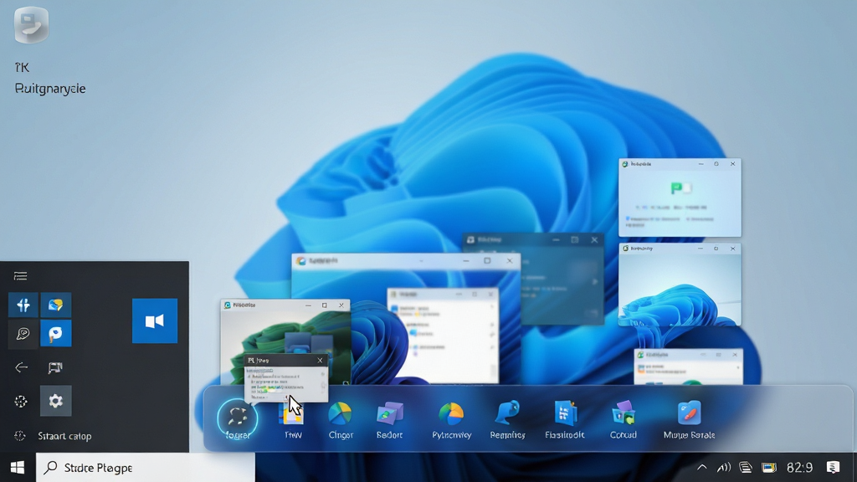The image size is (857, 482).
Task: Click the stacked lines tray icon
Action: [746, 467]
